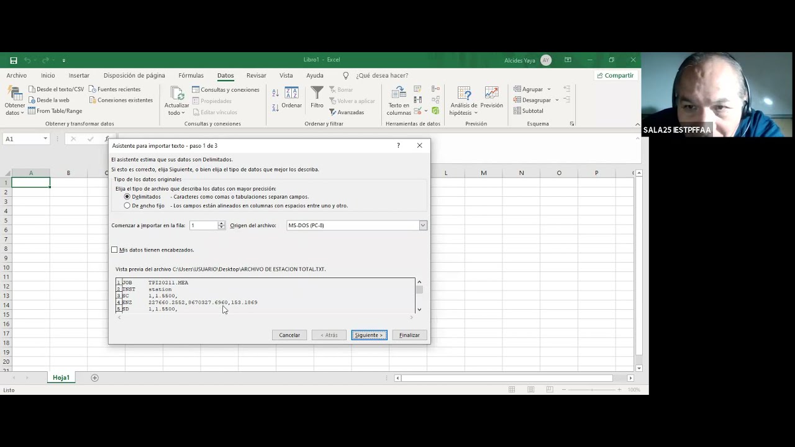Click the zoom slider in status bar
Screen dimensions: 795x447
click(592, 389)
